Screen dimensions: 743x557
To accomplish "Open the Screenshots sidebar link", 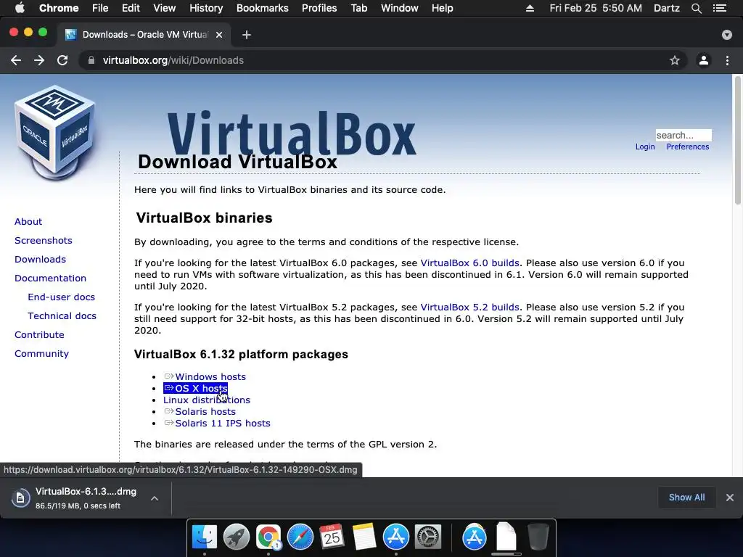I will click(x=43, y=240).
